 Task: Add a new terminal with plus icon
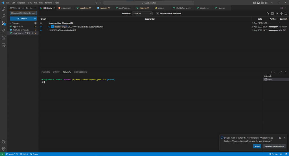pyautogui.click(x=272, y=72)
